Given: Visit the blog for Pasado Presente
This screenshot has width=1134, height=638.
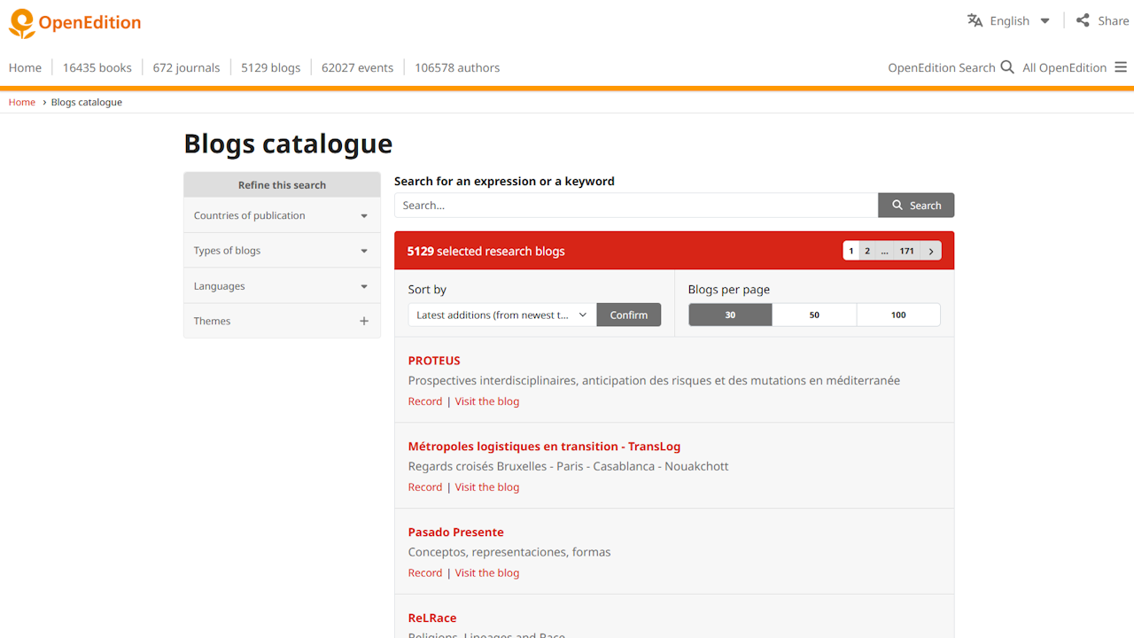Looking at the screenshot, I should pyautogui.click(x=487, y=573).
